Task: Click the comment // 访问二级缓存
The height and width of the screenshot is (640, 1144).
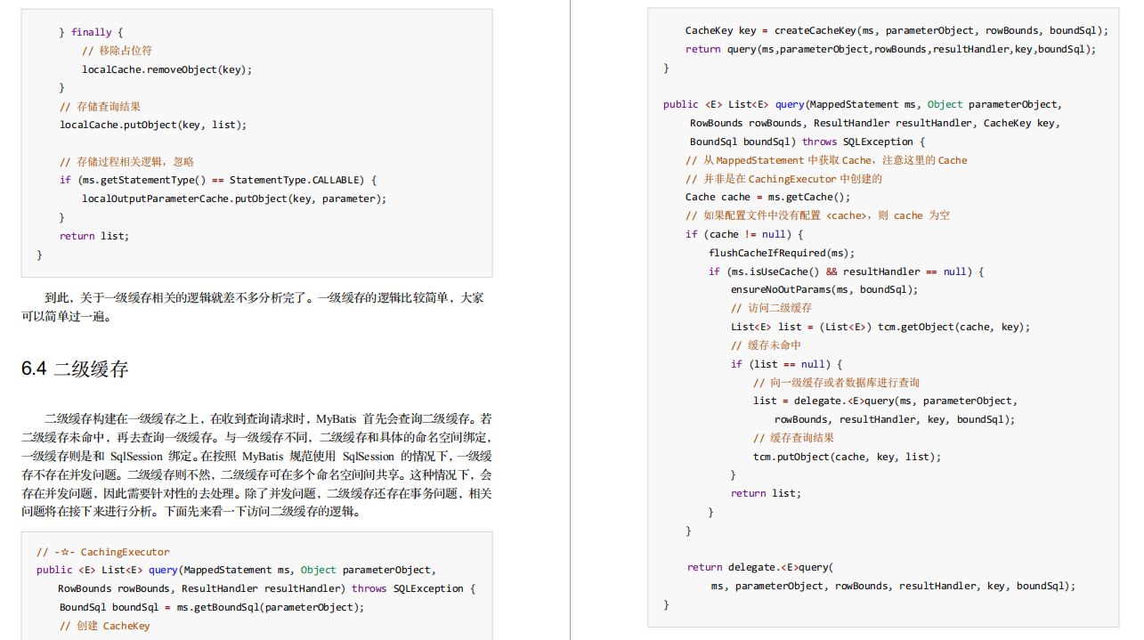Action: [x=771, y=308]
